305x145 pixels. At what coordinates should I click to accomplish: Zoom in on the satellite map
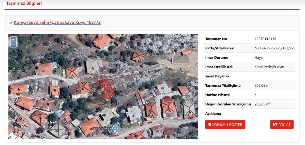point(13,39)
